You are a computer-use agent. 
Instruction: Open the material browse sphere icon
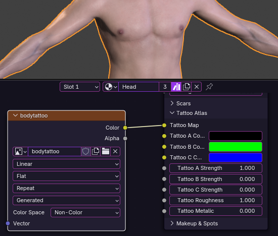coord(111,87)
